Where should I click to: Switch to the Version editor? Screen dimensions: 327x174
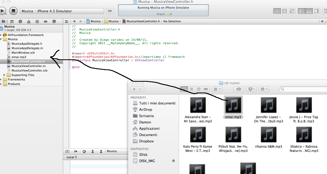pos(292,11)
